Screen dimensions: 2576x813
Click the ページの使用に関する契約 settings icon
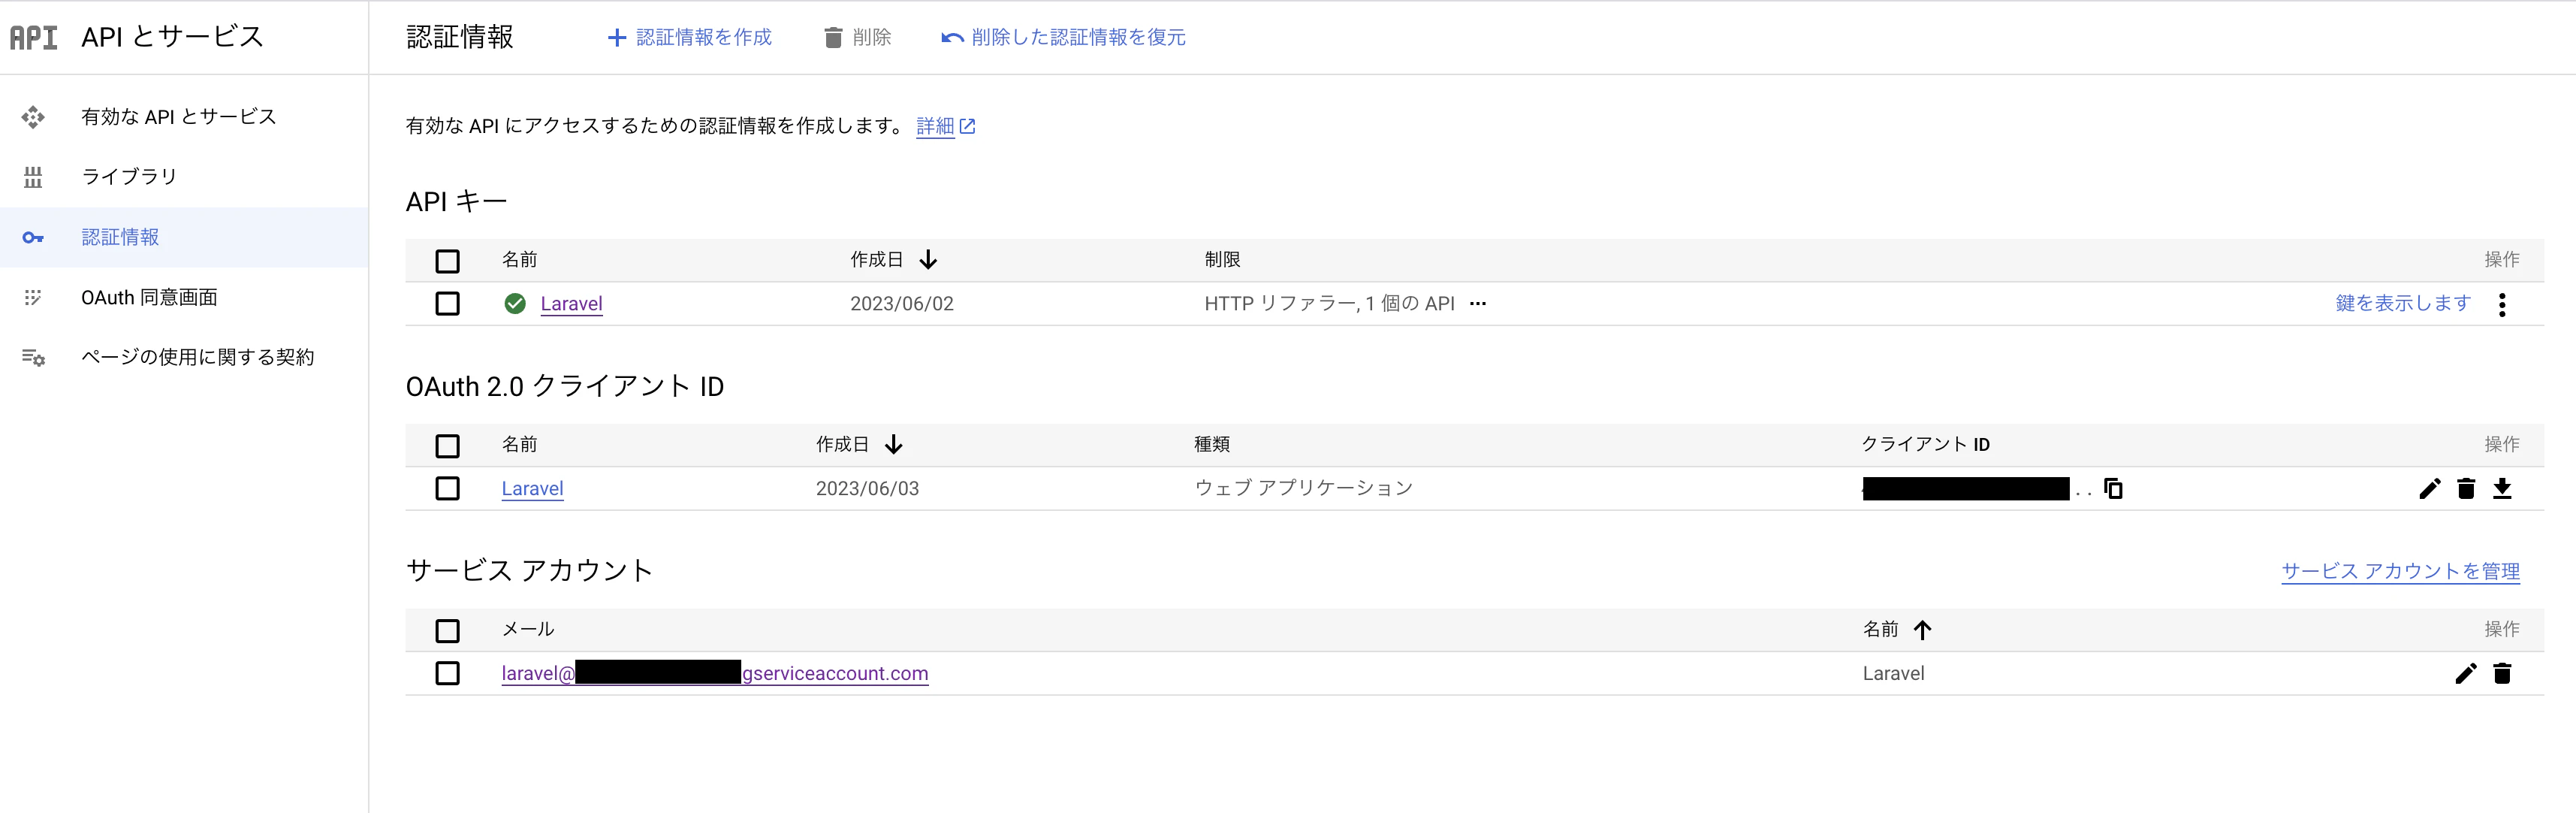[x=33, y=357]
